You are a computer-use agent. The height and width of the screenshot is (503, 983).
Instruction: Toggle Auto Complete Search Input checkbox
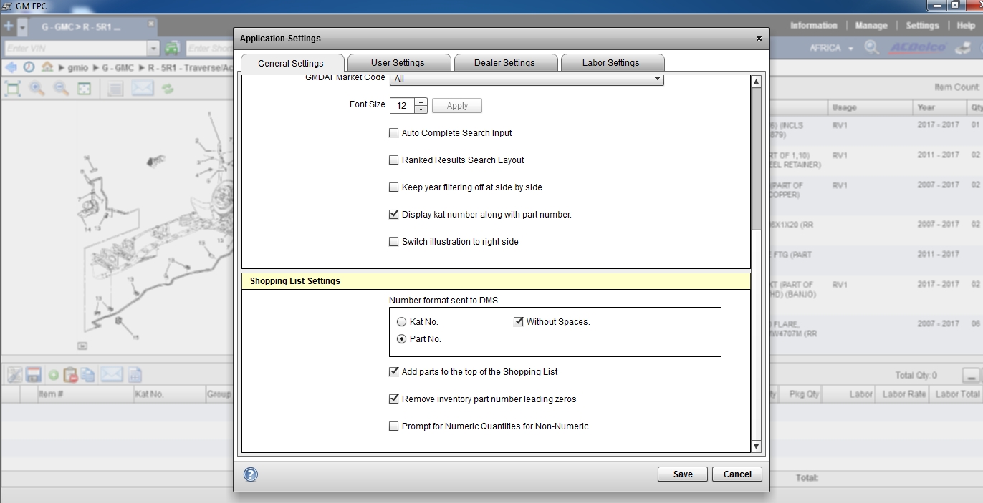coord(393,133)
